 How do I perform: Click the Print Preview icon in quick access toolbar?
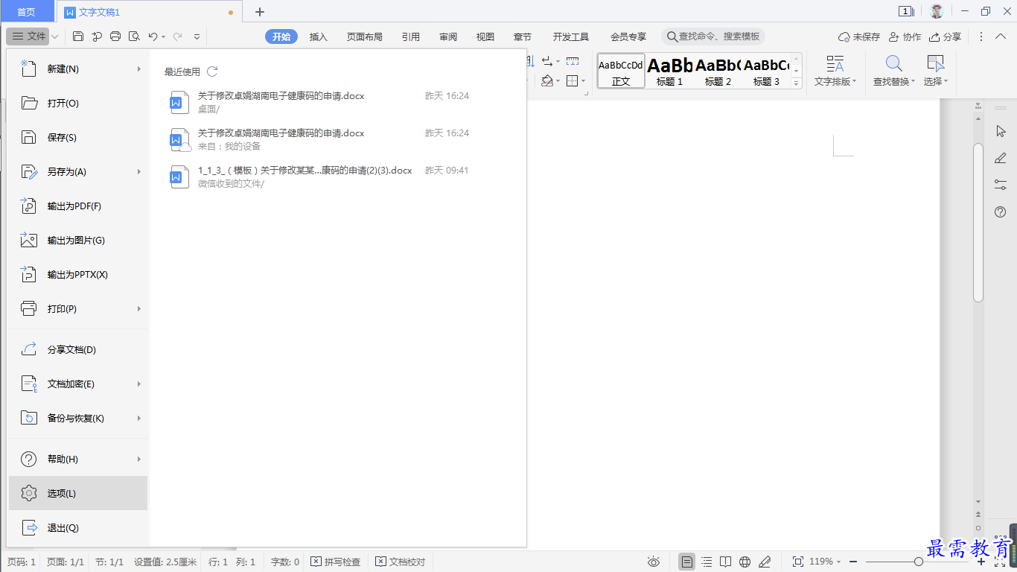[x=134, y=36]
